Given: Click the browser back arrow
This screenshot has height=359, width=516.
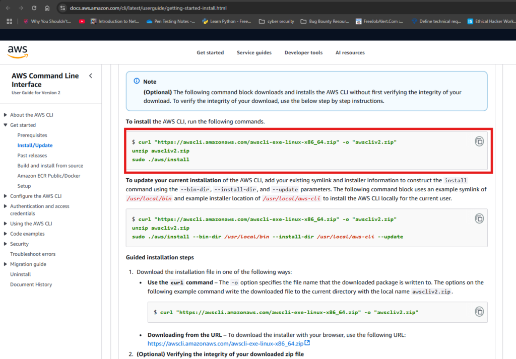Looking at the screenshot, I should point(8,8).
